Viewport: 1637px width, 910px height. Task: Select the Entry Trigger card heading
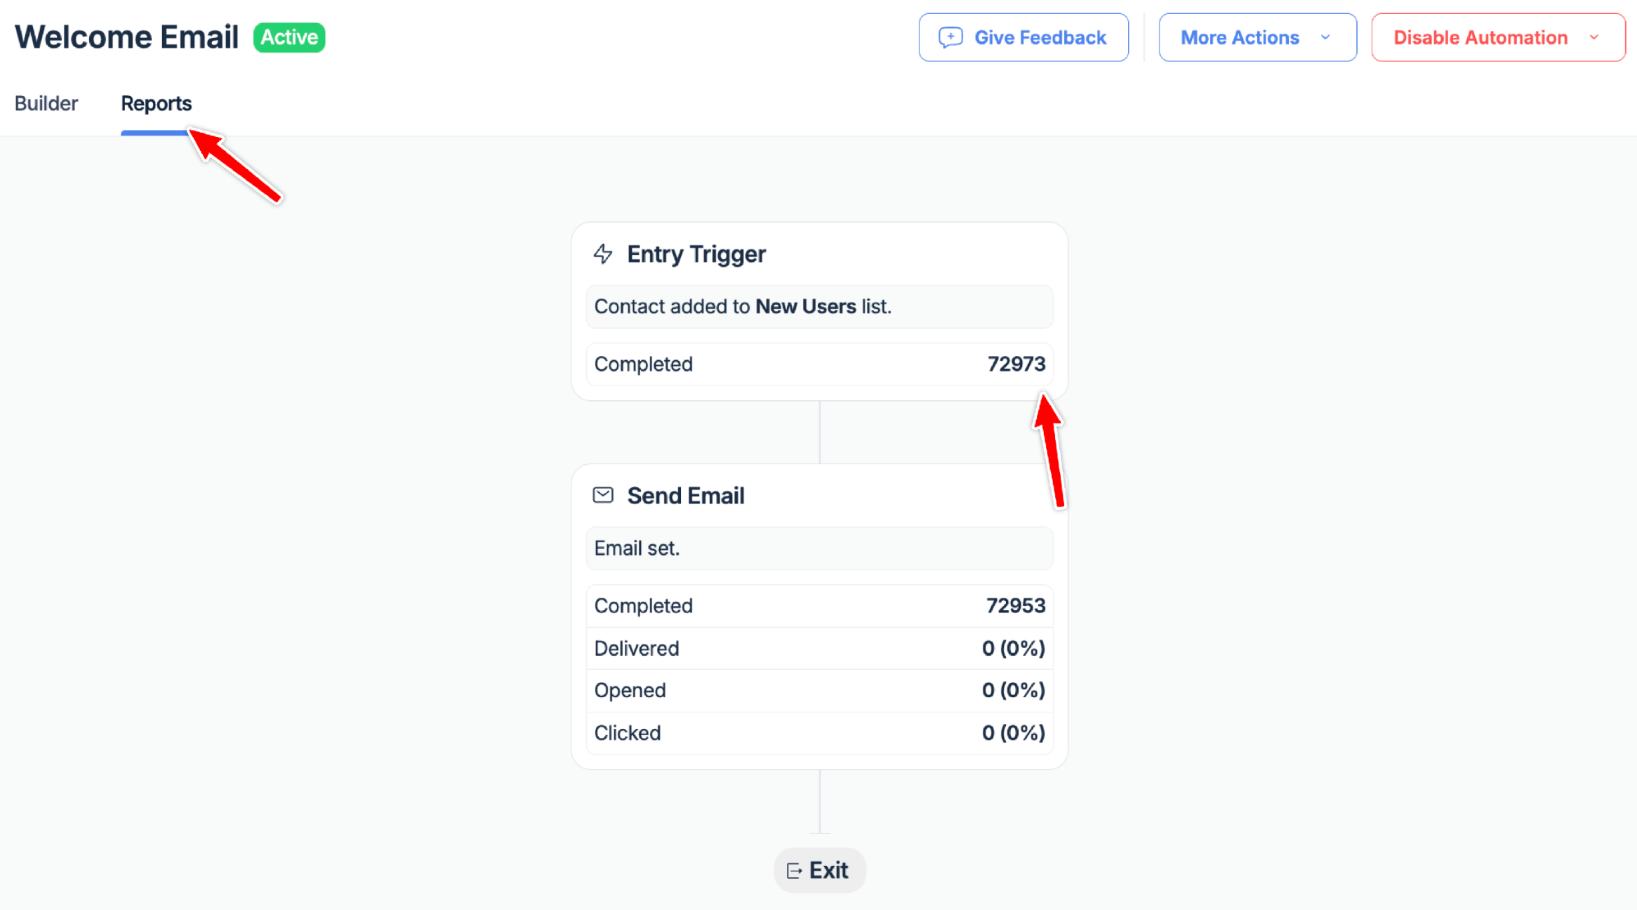(696, 253)
